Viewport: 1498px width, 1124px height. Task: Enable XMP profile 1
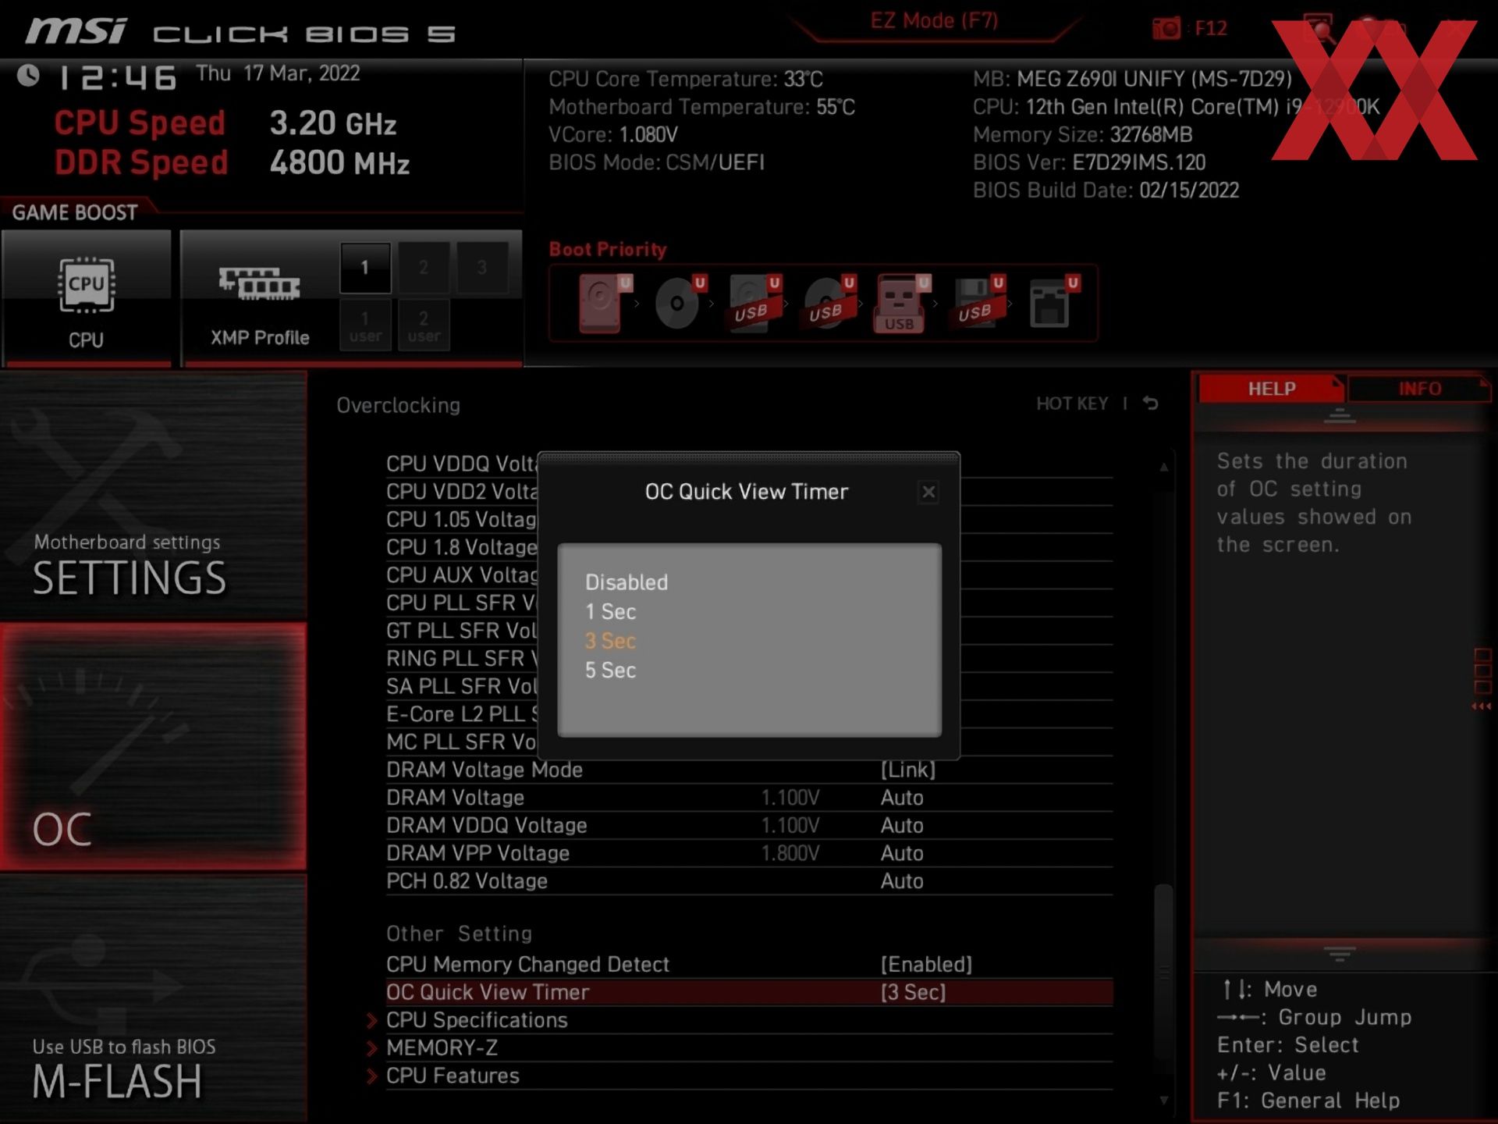365,268
